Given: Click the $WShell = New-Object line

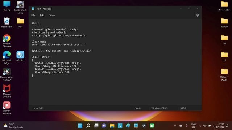Looking at the screenshot, I should coord(61,51).
